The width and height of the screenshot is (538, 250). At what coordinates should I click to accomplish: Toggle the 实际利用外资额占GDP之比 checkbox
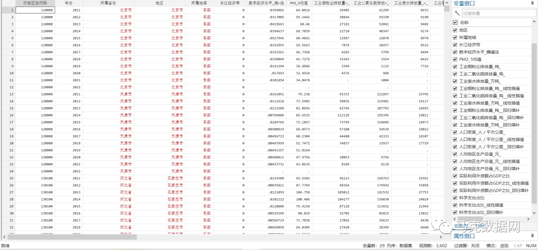(455, 176)
